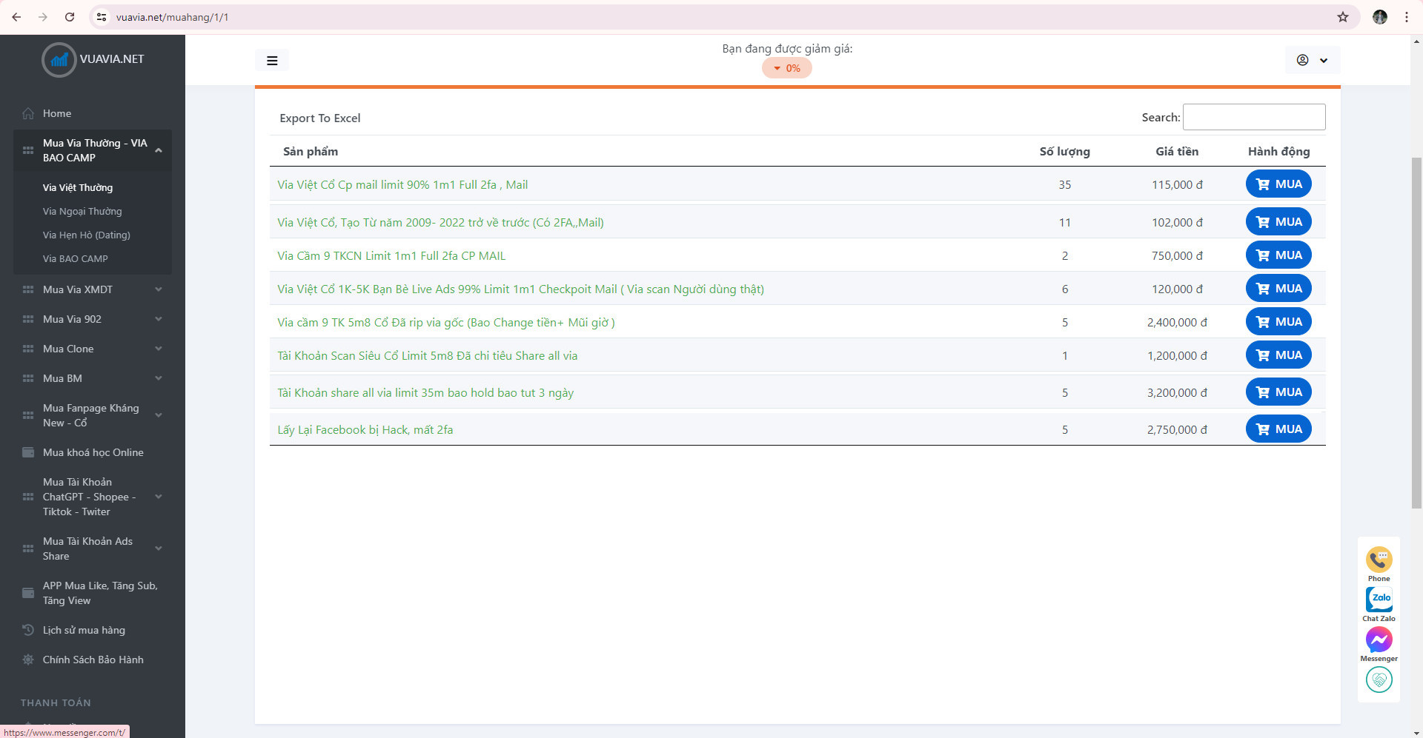Click the address bar URL
The height and width of the screenshot is (738, 1423).
(x=172, y=17)
